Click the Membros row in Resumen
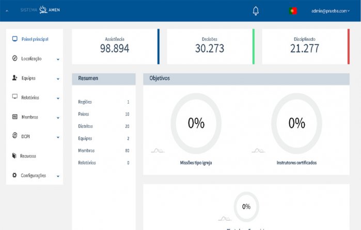The image size is (361, 230). tap(103, 151)
